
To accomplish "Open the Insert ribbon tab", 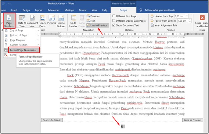I will (14, 10).
